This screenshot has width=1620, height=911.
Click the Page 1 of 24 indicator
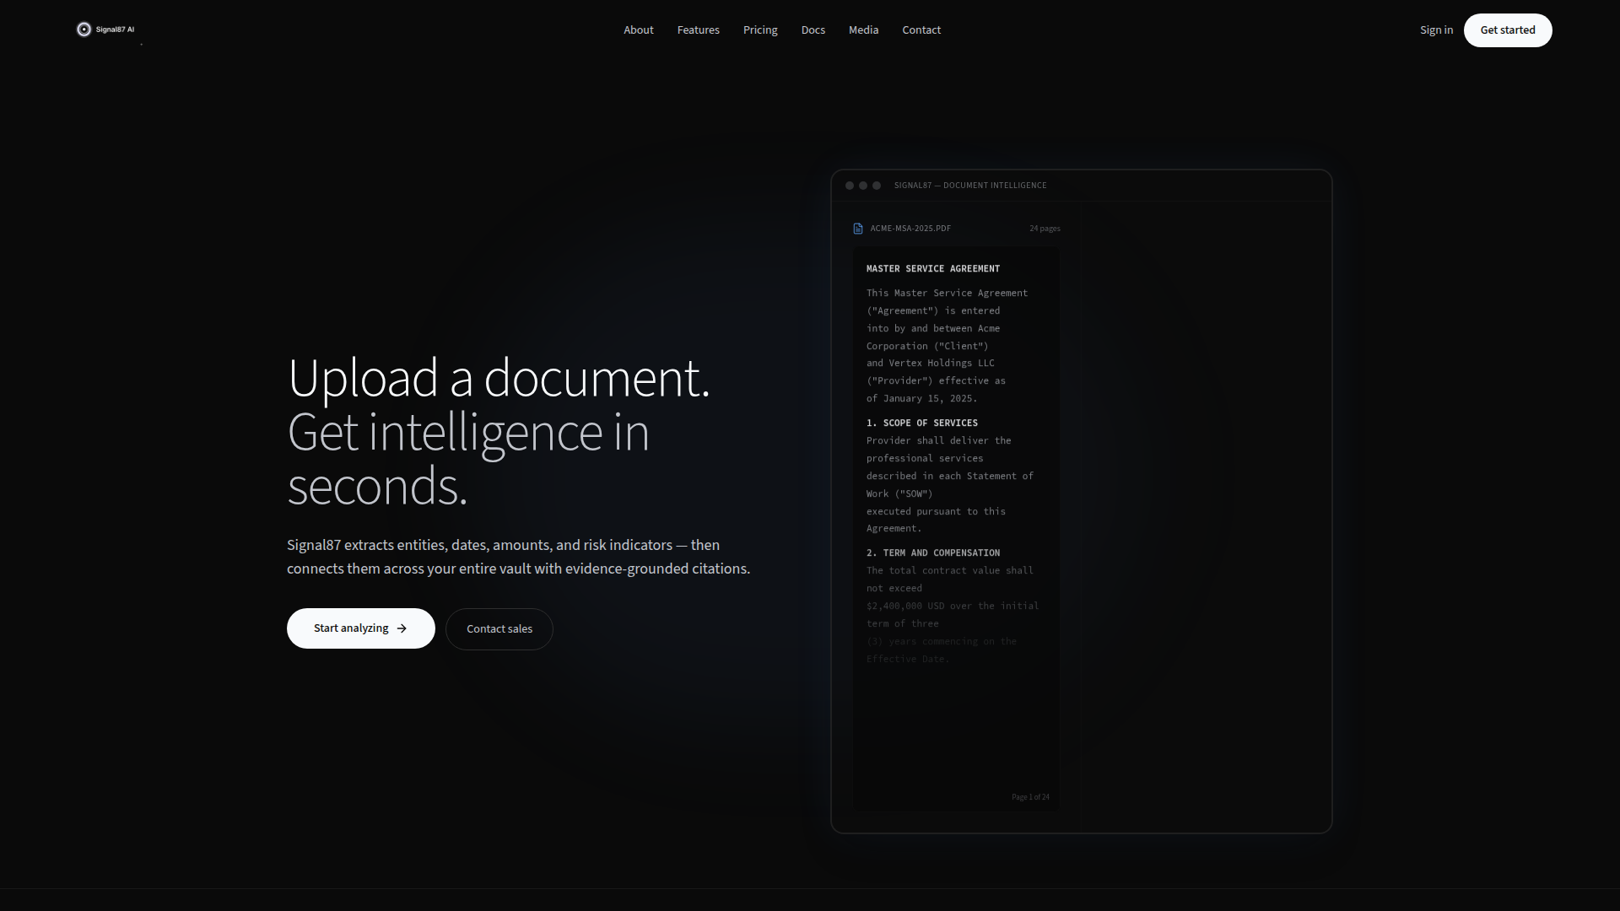1030,797
